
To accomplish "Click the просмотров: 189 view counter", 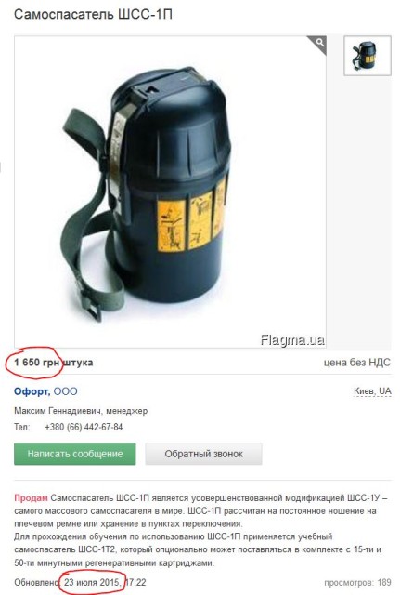I will [357, 582].
